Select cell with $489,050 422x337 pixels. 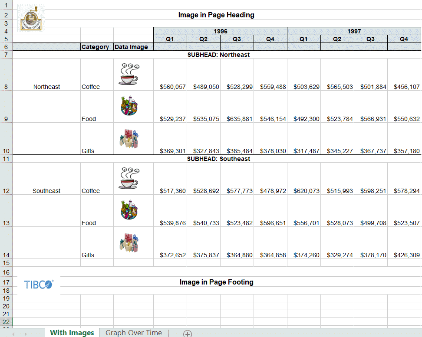[204, 75]
